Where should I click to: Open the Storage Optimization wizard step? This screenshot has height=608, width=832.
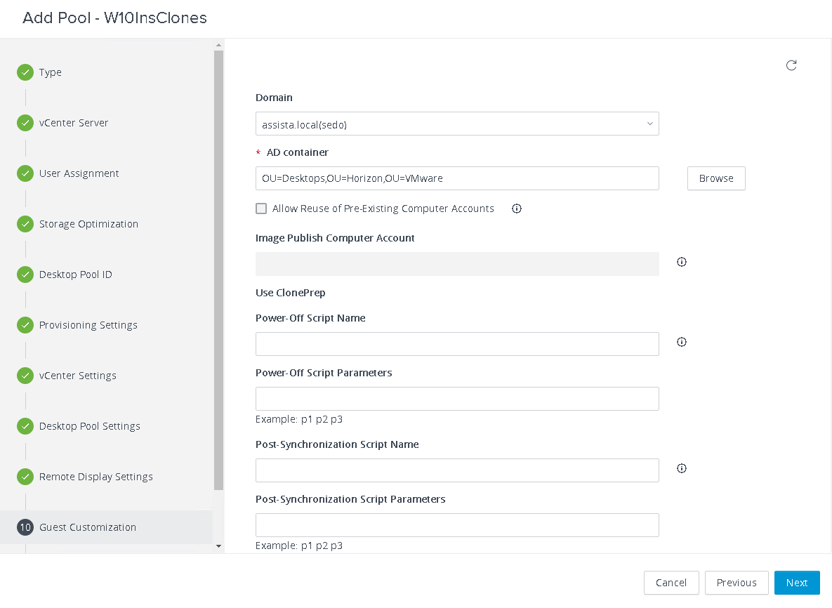tap(88, 224)
